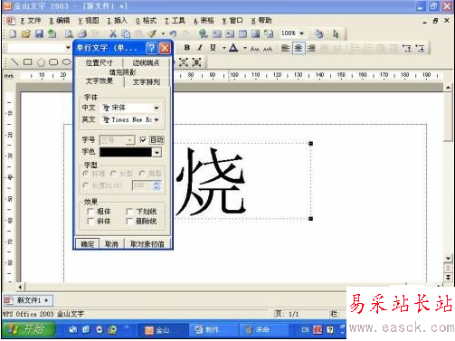Click the Undo arrow icon

point(173,33)
